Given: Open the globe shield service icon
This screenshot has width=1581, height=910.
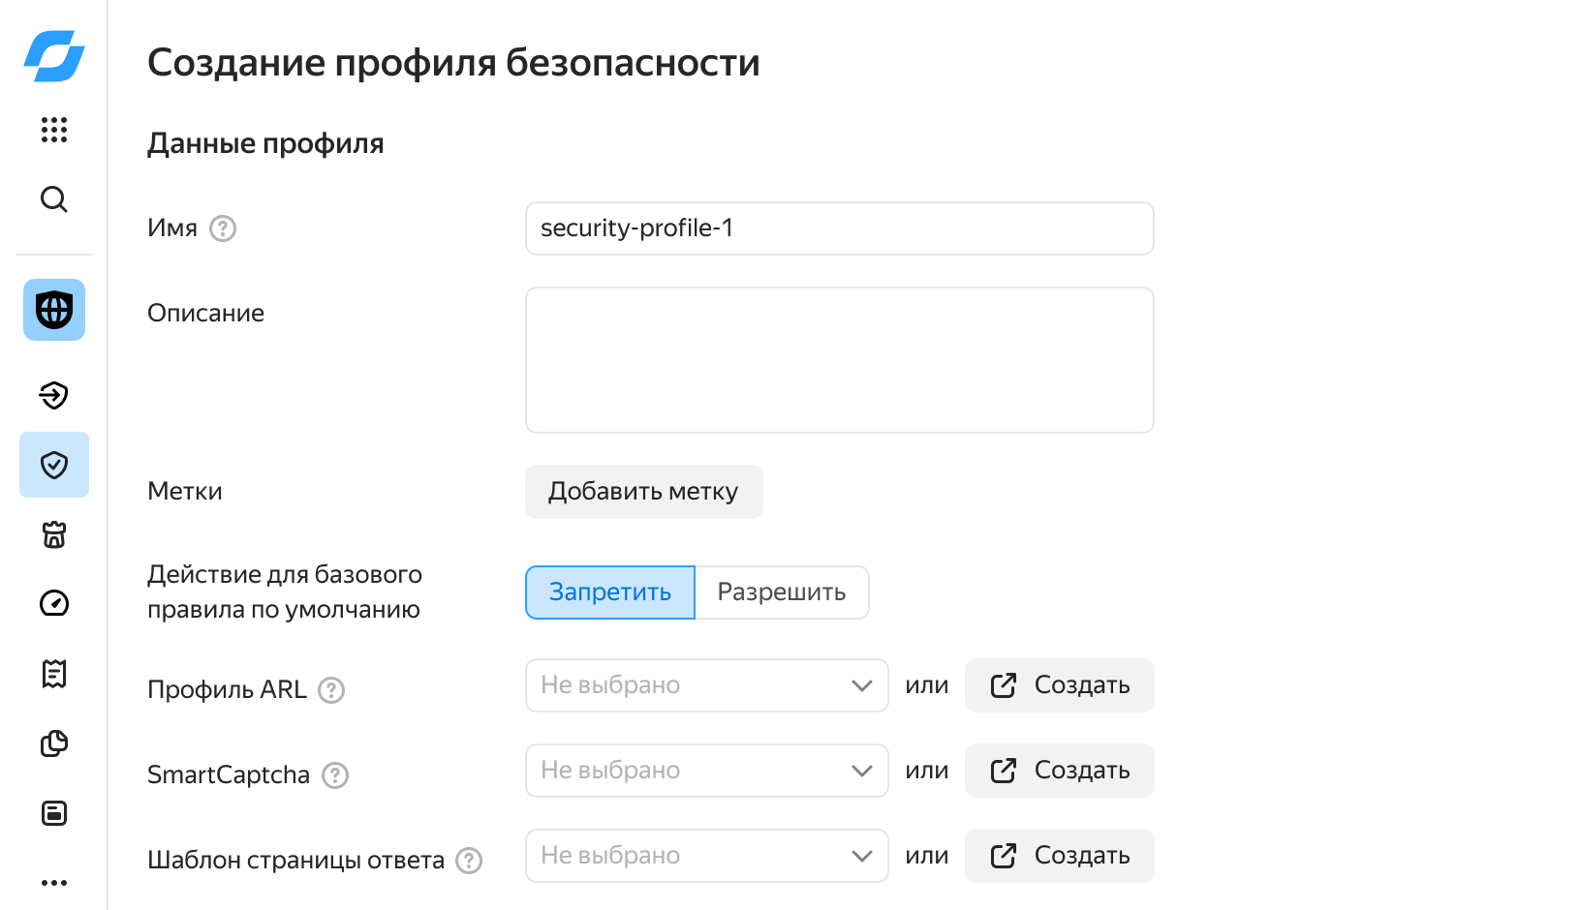Looking at the screenshot, I should coord(54,310).
